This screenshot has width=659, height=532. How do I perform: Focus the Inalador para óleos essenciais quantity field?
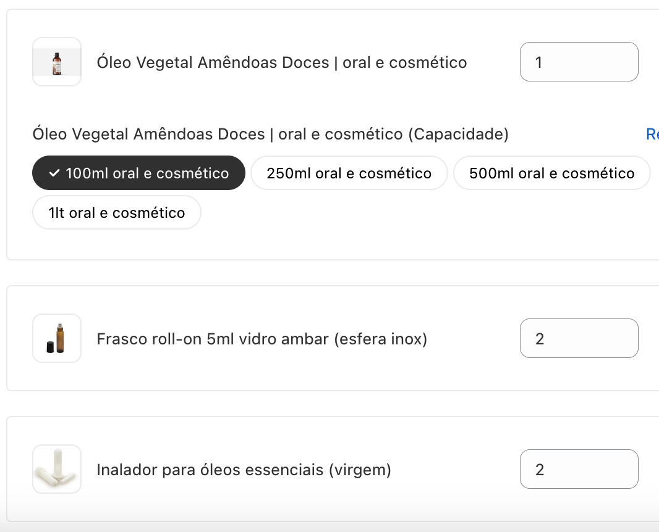[x=579, y=469]
